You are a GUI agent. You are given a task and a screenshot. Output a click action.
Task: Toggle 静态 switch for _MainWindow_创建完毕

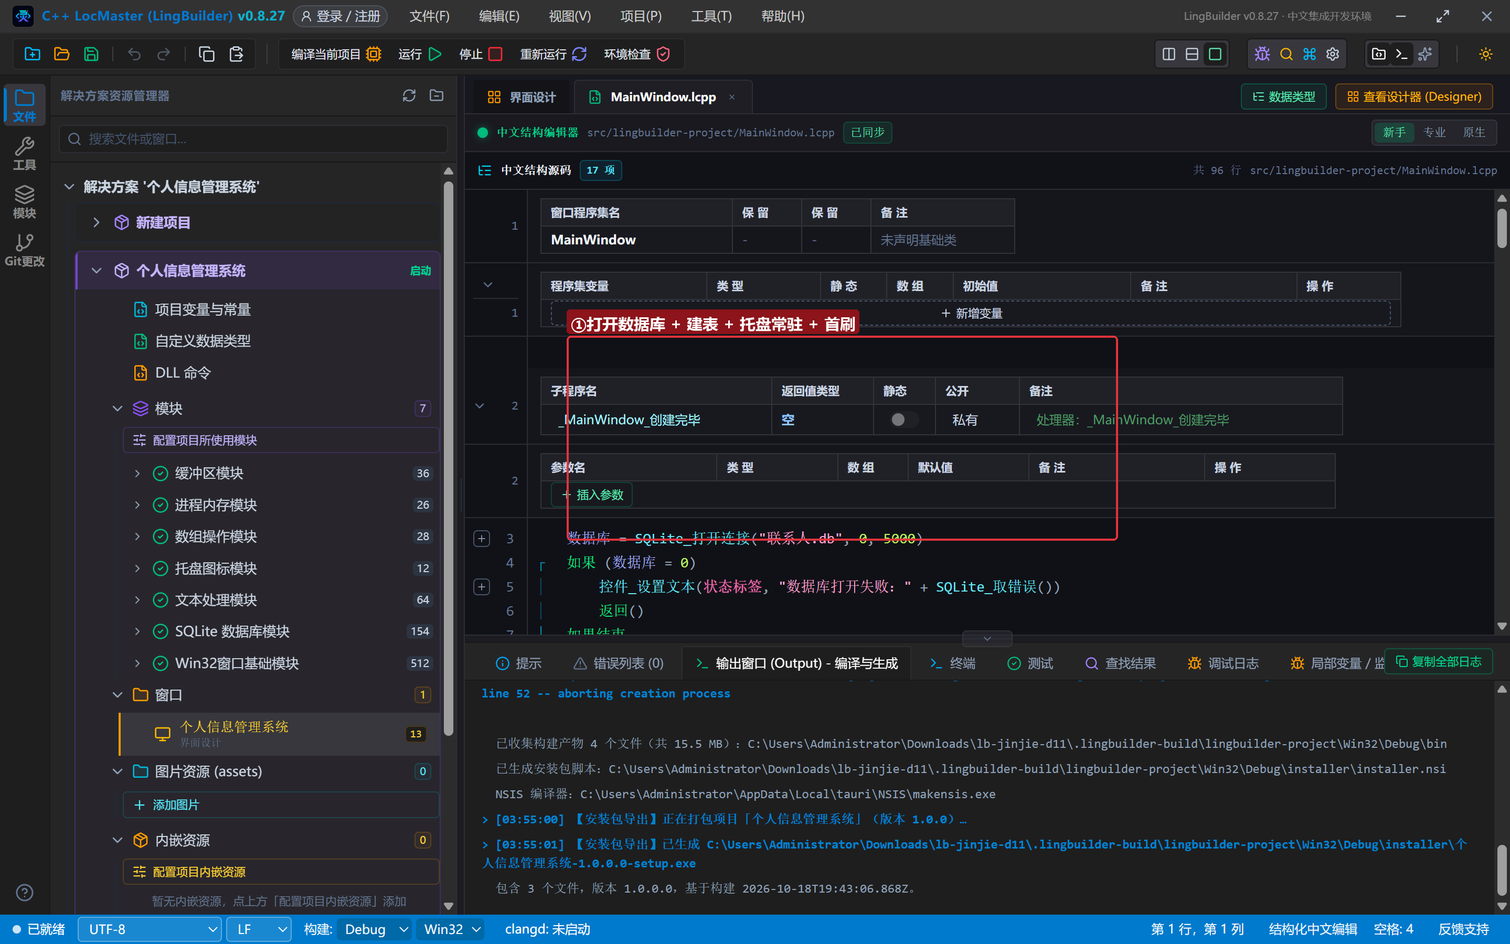tap(904, 420)
